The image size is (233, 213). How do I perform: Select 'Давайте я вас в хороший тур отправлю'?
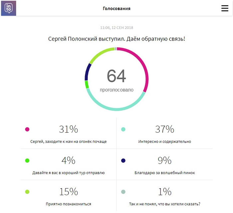point(68,173)
